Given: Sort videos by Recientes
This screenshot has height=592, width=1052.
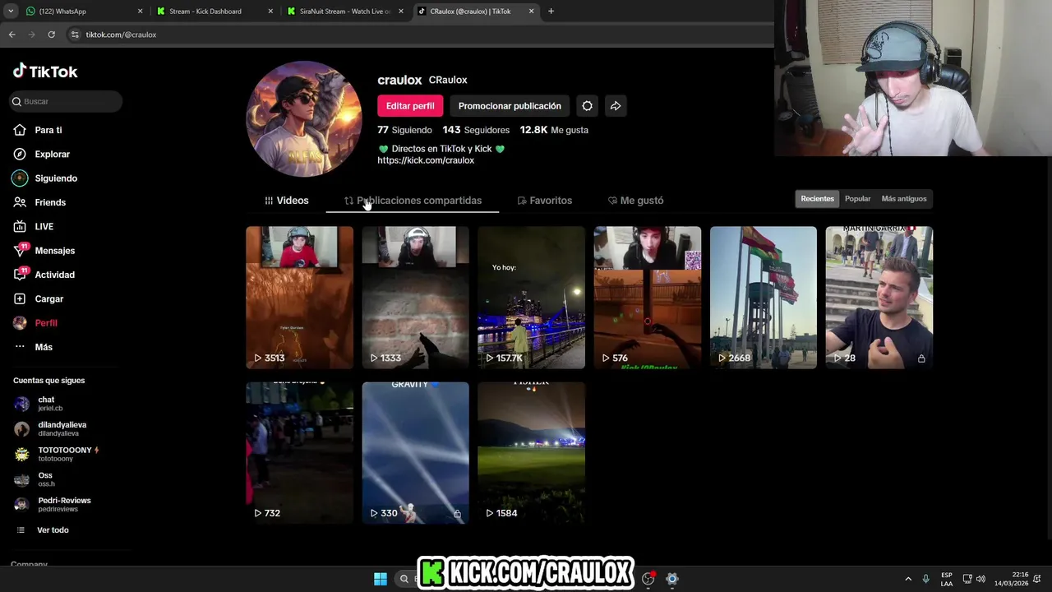Looking at the screenshot, I should tap(817, 199).
